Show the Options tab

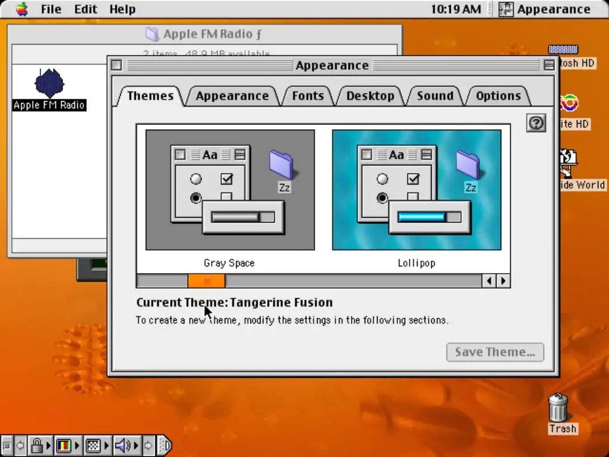pos(498,96)
